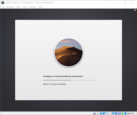Toggle the mouse integration indicator
Viewport: 137px width, 115px height.
click(122, 113)
